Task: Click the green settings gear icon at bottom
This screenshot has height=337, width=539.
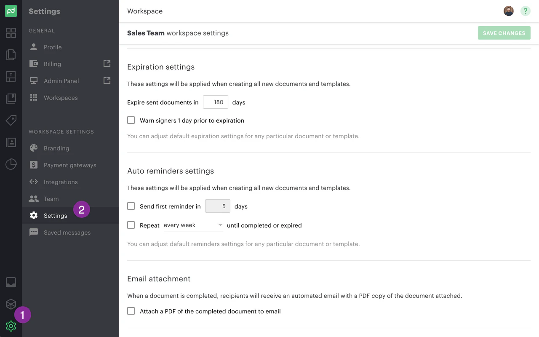Action: 11,326
